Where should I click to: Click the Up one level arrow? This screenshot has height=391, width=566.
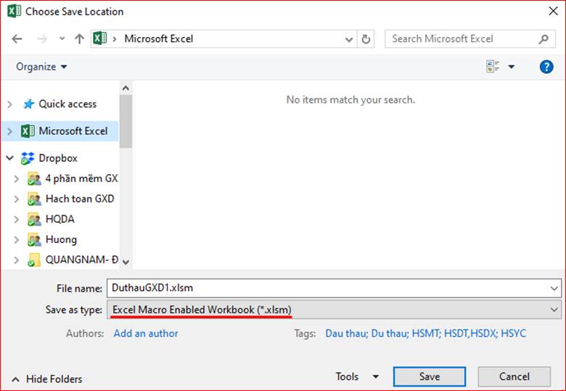(x=79, y=39)
